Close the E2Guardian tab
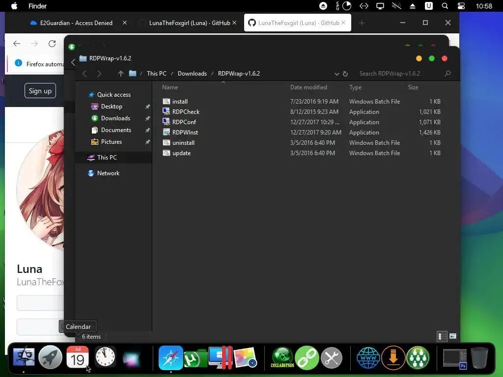Screen dimensions: 503x377 point(125,23)
